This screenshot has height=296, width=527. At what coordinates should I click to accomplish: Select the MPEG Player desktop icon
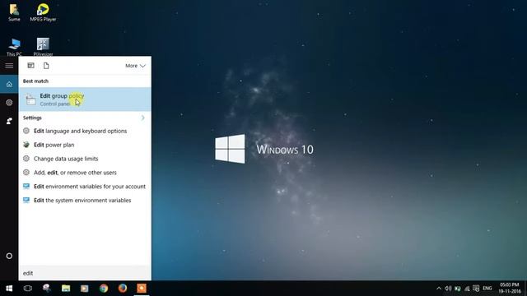pos(43,13)
